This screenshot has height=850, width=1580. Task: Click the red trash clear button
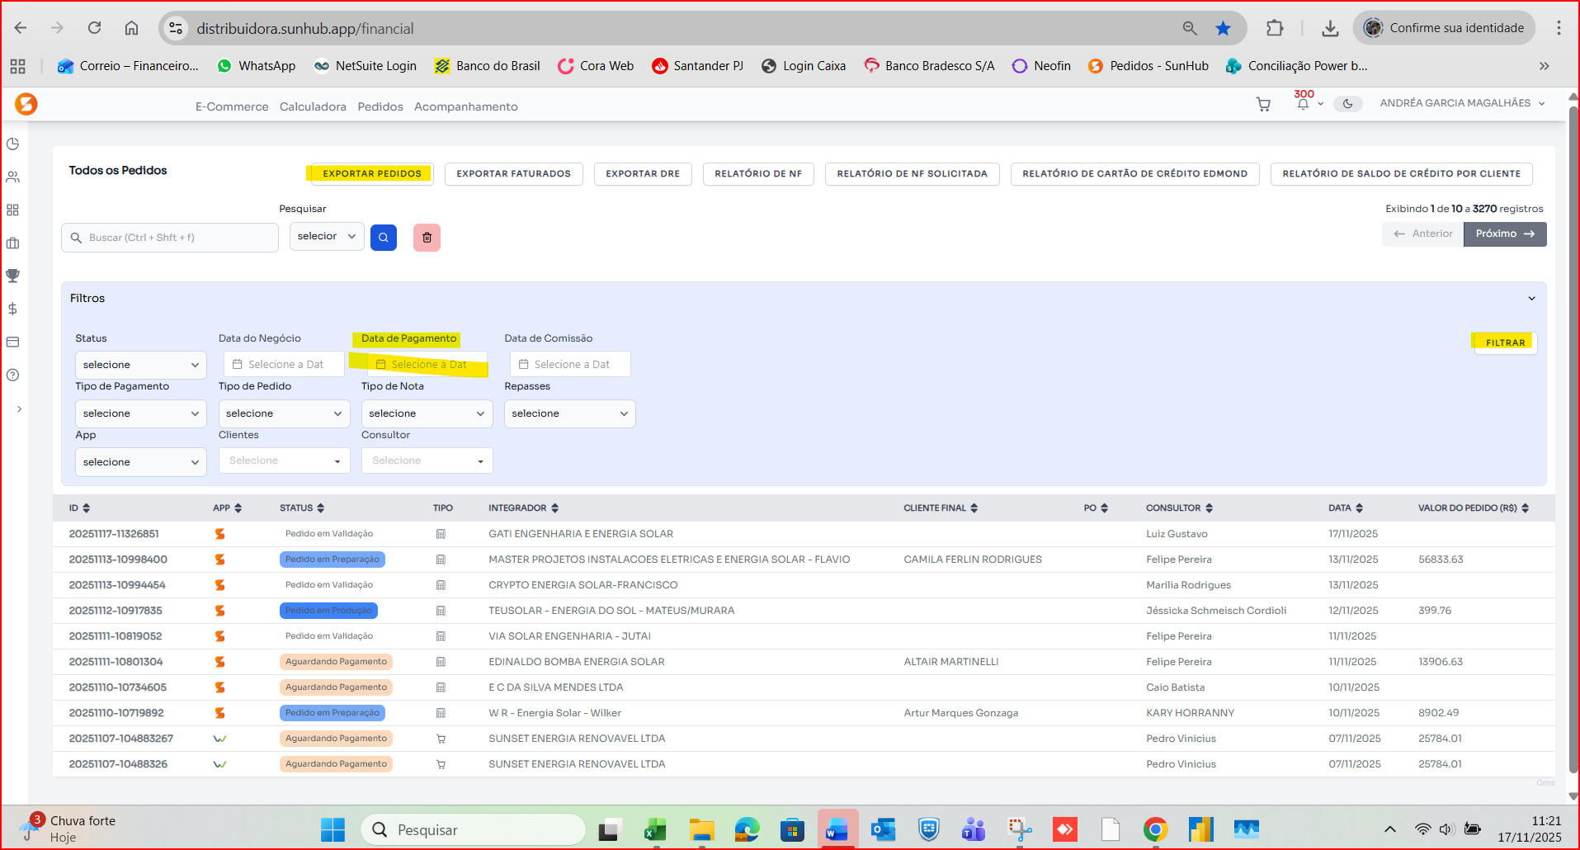tap(427, 238)
